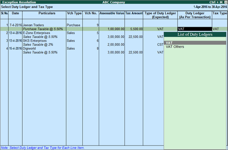228x150 pixels.
Task: Click the List of Duty Ledgers title
Action: 195,35
